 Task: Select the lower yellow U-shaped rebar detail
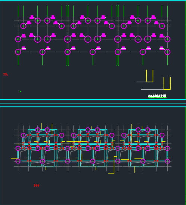tap(167, 84)
